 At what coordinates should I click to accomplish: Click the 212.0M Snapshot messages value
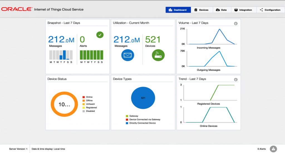point(61,39)
